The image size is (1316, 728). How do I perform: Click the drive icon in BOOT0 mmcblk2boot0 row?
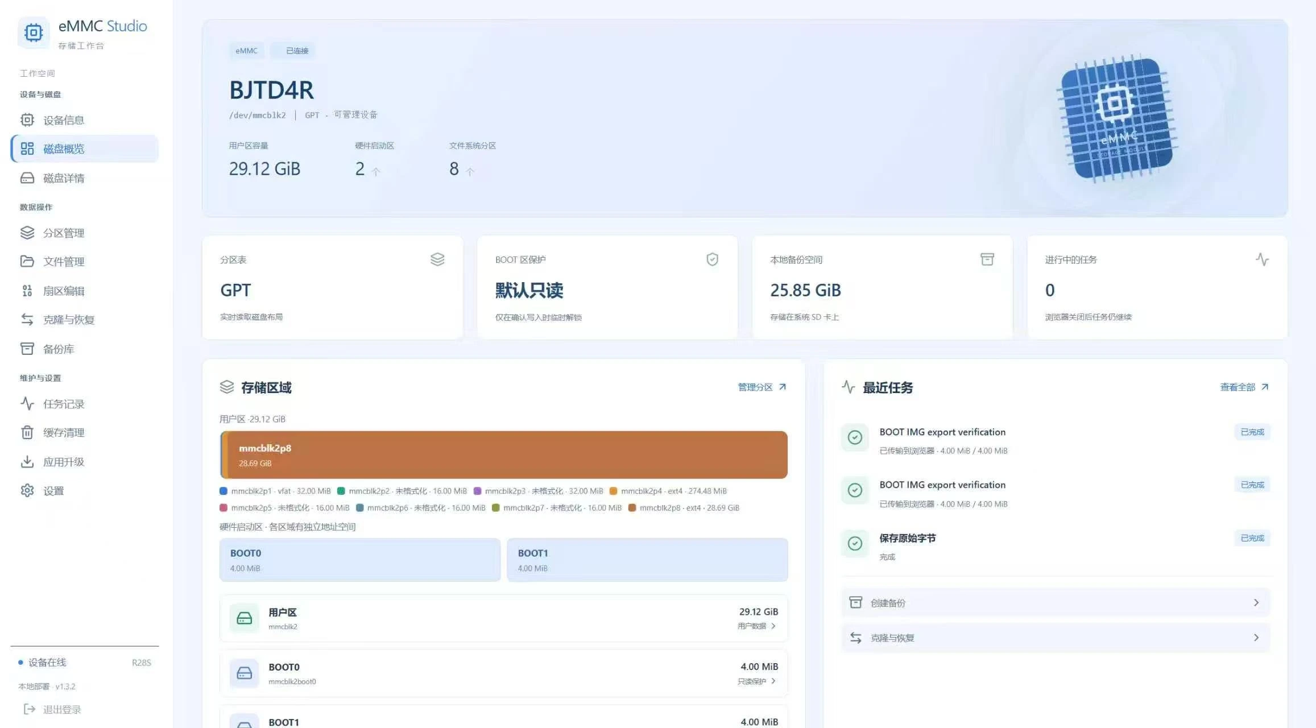245,673
